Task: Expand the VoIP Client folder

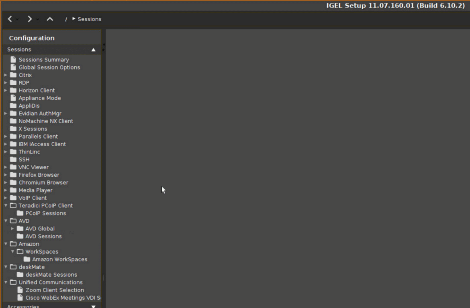Action: point(6,198)
